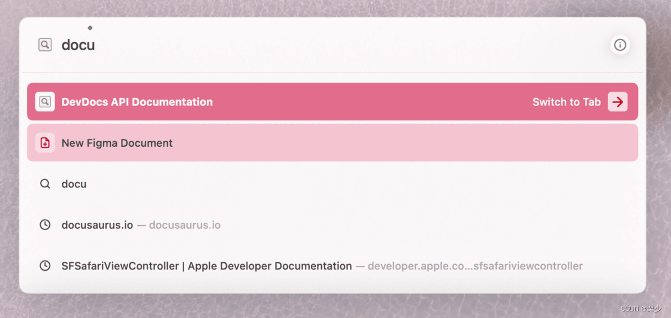The image size is (671, 318).
Task: Click the search icon beside the docu query
Action: pyautogui.click(x=45, y=45)
